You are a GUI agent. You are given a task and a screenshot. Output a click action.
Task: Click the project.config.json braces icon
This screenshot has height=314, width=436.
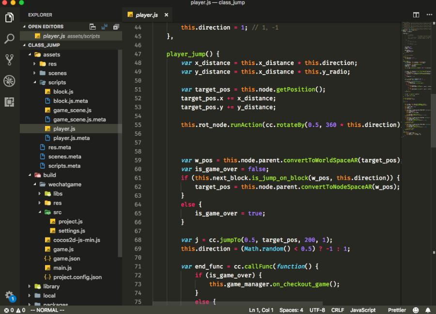point(47,277)
